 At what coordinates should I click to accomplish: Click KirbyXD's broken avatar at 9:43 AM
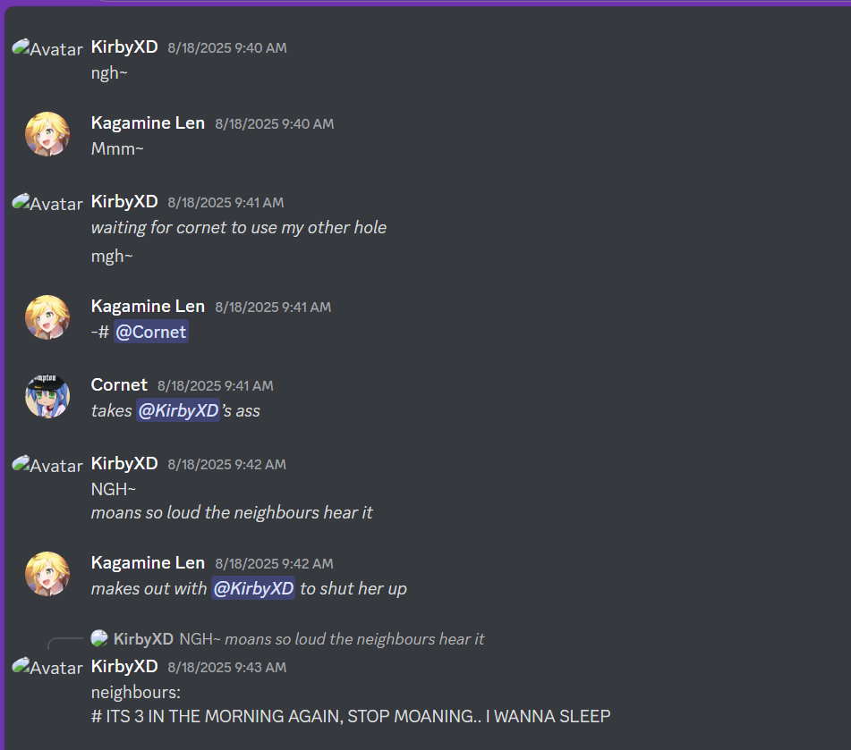point(47,667)
